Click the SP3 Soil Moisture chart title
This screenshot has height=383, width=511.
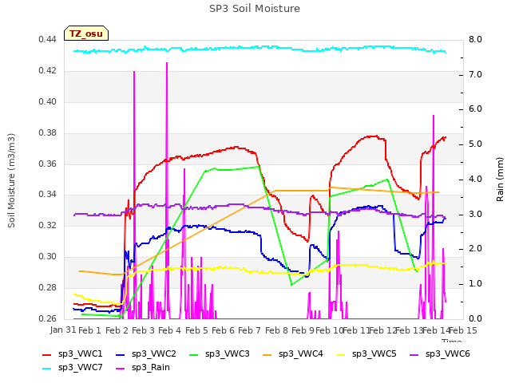point(255,9)
